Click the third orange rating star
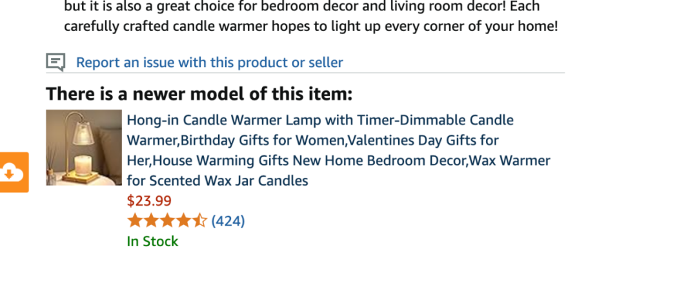 167,220
